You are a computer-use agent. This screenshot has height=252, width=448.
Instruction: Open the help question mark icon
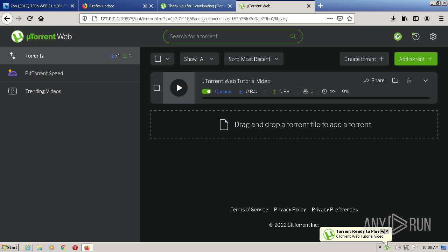[415, 36]
